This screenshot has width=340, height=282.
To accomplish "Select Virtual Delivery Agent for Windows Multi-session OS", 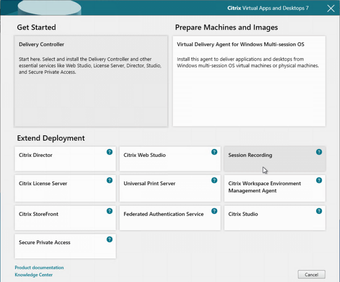I will [249, 81].
